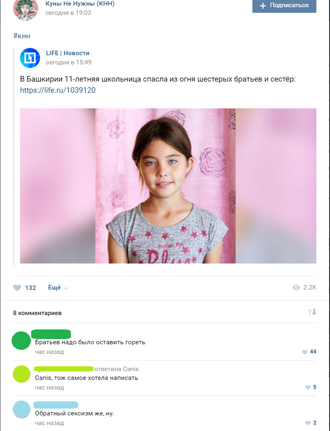330x431 pixels.
Task: Open the life.ru/1039120 link
Action: click(58, 90)
